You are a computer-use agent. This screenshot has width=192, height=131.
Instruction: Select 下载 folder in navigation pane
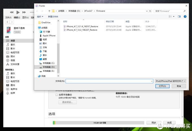pyautogui.click(x=45, y=51)
